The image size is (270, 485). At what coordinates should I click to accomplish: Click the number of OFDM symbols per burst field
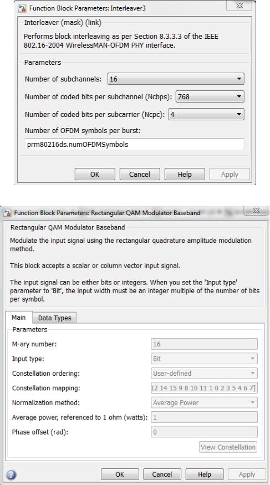[135, 144]
